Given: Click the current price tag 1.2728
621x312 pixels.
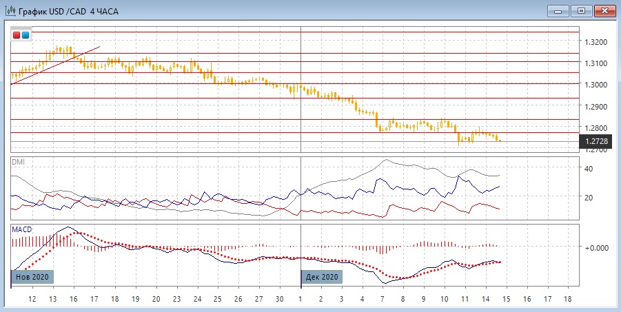Looking at the screenshot, I should [597, 141].
